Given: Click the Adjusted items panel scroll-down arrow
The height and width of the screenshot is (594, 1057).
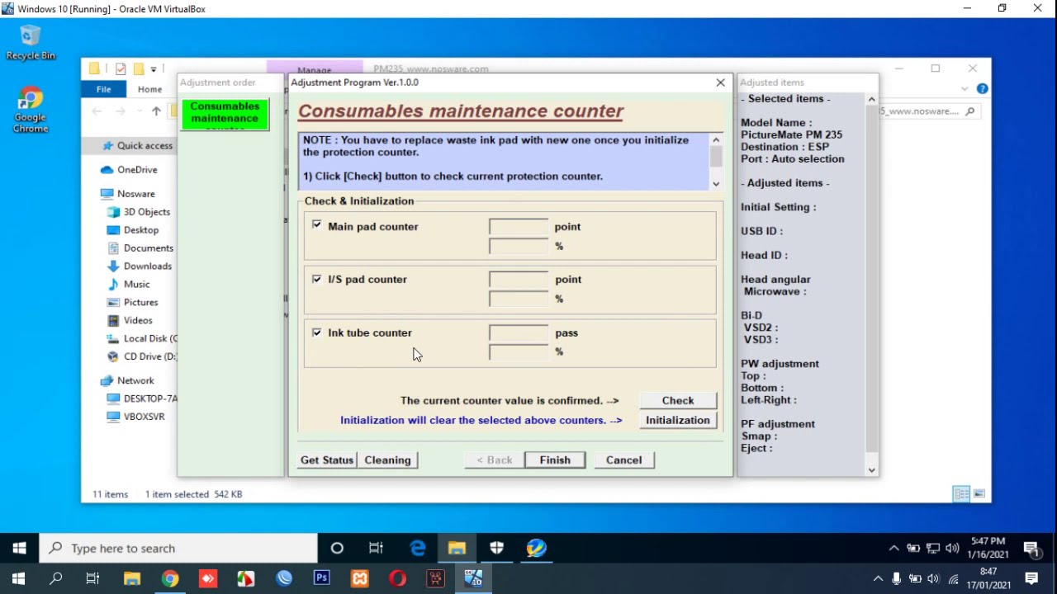Looking at the screenshot, I should (871, 469).
